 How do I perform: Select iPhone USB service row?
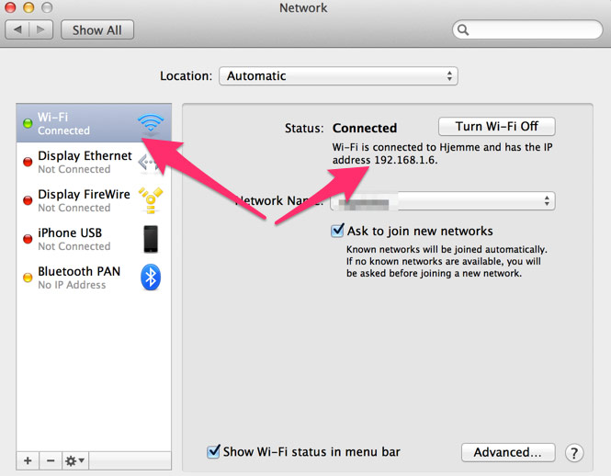click(x=94, y=239)
